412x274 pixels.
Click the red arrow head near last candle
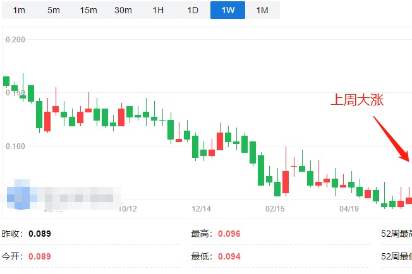(406, 157)
